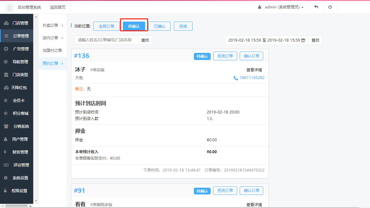Click order ID 201902181549479322
This screenshot has height=208, width=370.
244,170
